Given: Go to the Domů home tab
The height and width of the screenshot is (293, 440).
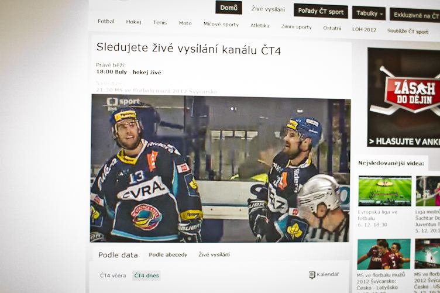Looking at the screenshot, I should click(x=229, y=8).
